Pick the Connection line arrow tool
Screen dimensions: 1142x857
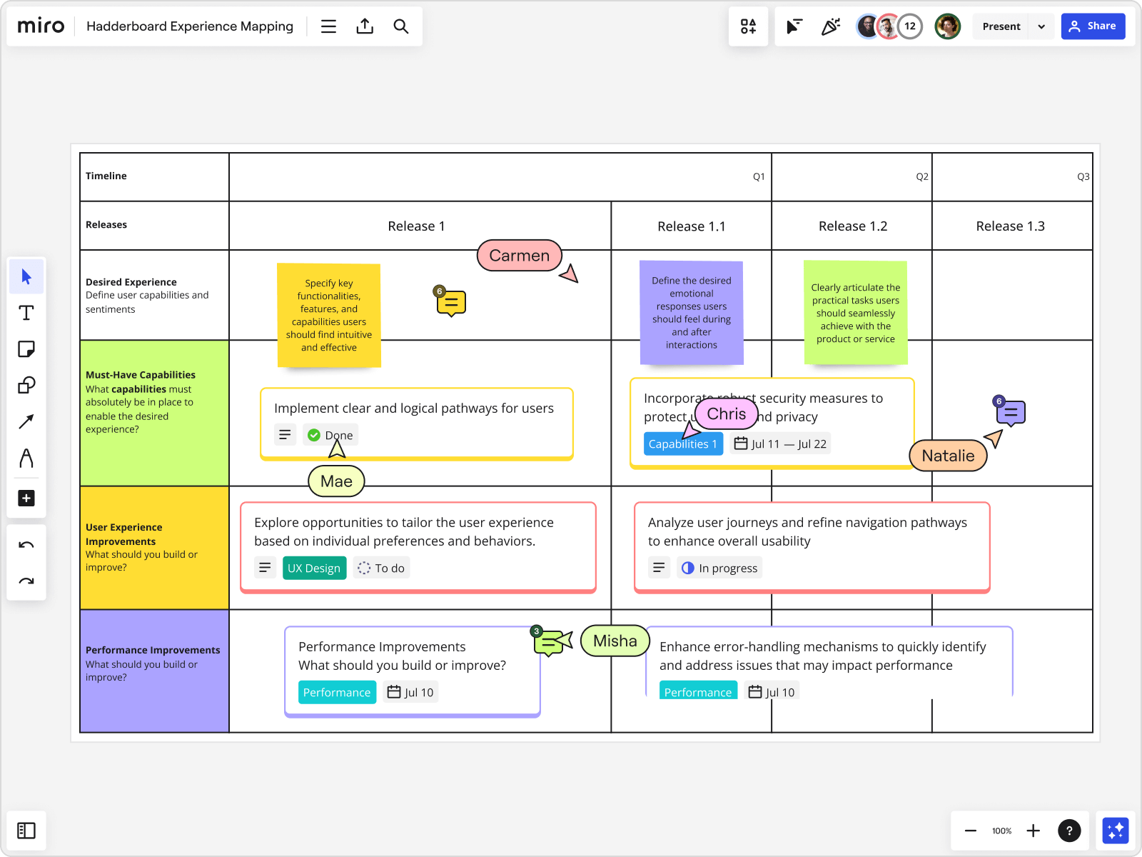tap(26, 421)
